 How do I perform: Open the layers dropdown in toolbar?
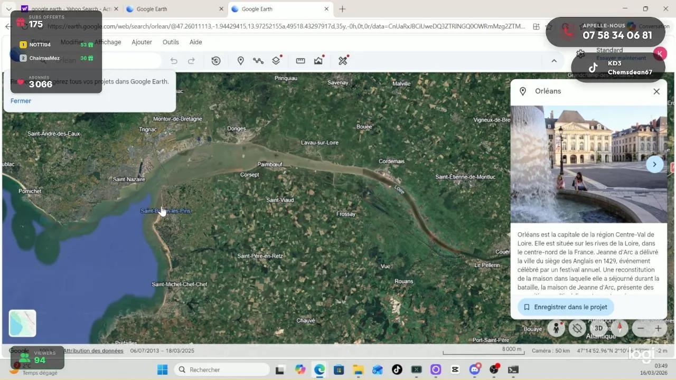(276, 61)
